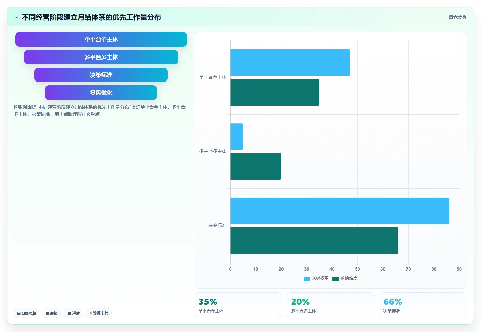Click the green 落地难度 bar for 单平台单主体
Screen dimensions: 481x332
coord(275,92)
